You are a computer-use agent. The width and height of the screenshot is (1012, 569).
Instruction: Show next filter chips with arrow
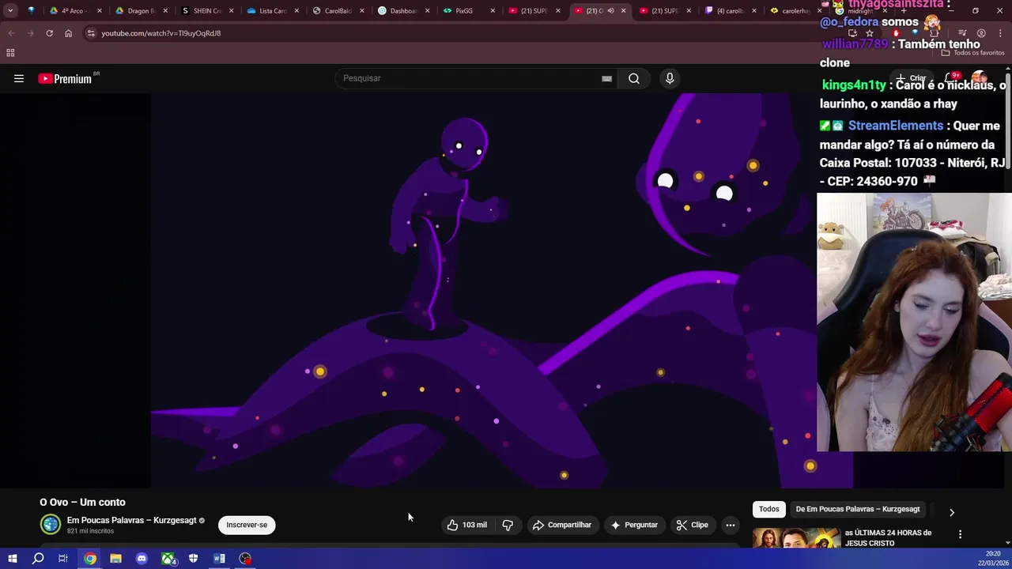coord(952,512)
